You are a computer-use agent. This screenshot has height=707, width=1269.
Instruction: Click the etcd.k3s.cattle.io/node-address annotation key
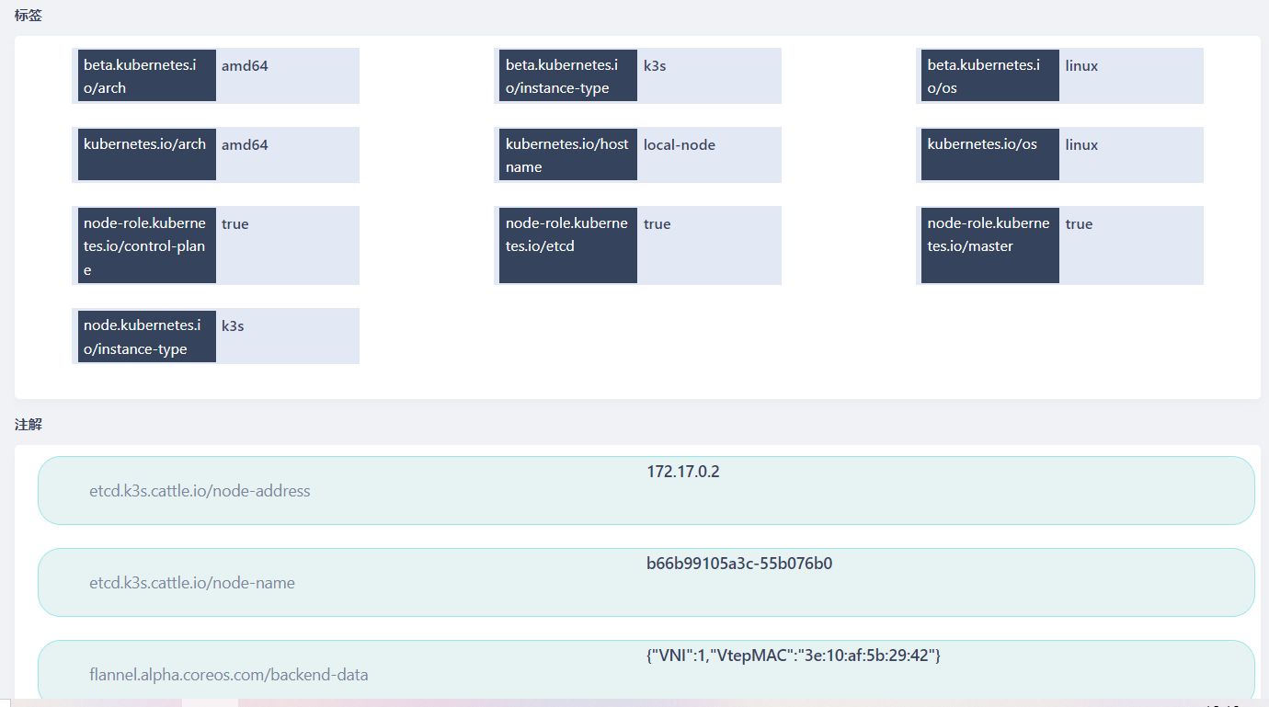point(200,491)
